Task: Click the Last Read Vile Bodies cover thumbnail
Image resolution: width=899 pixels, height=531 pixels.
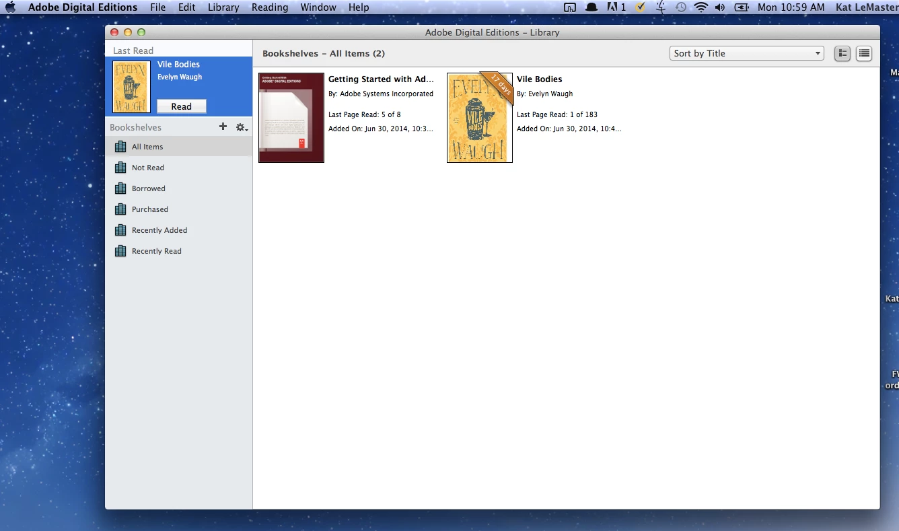Action: pyautogui.click(x=132, y=87)
